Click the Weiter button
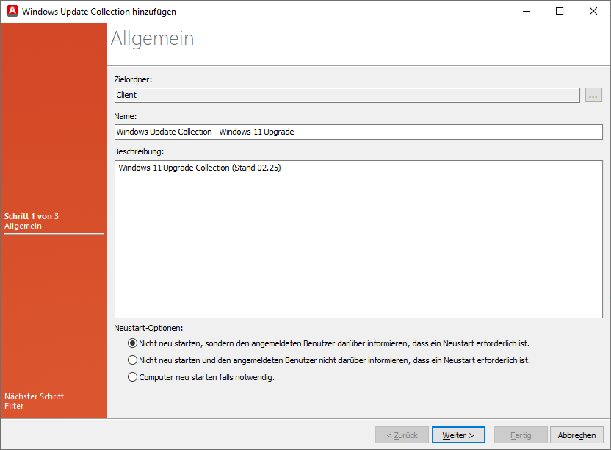Image resolution: width=611 pixels, height=450 pixels. pyautogui.click(x=458, y=435)
